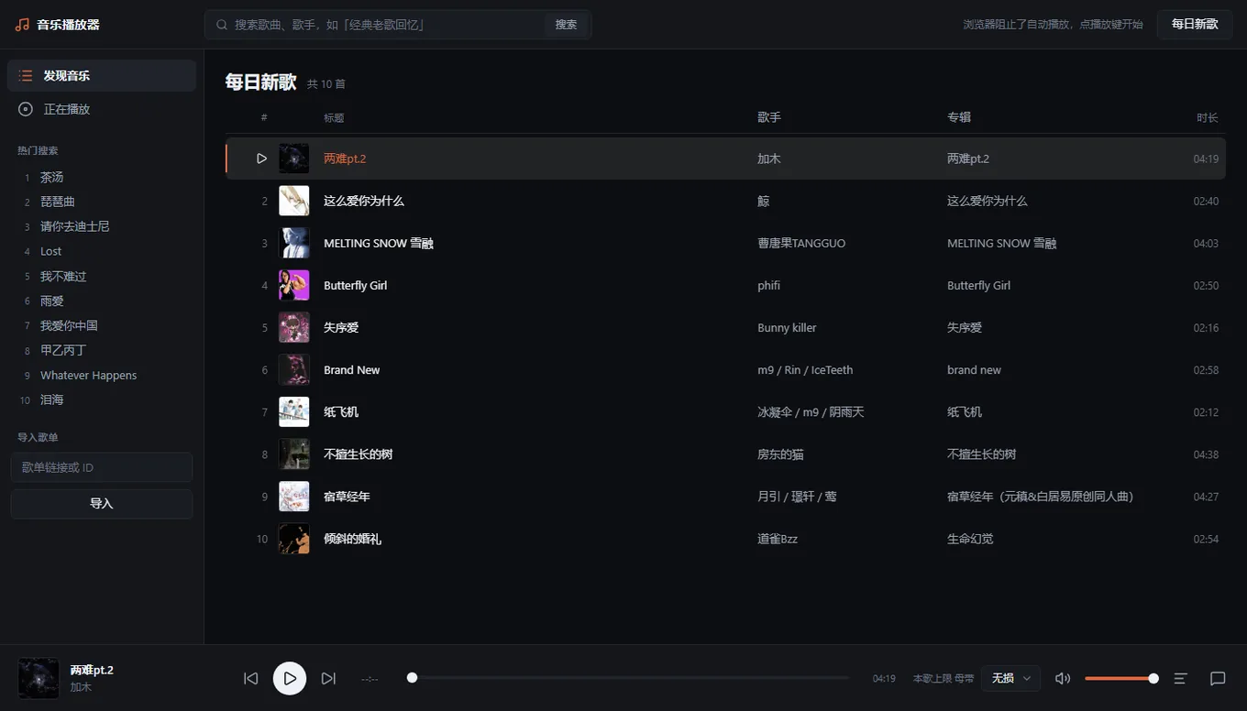1247x711 pixels.
Task: Select the 发现音乐 sidebar tab
Action: coord(102,76)
